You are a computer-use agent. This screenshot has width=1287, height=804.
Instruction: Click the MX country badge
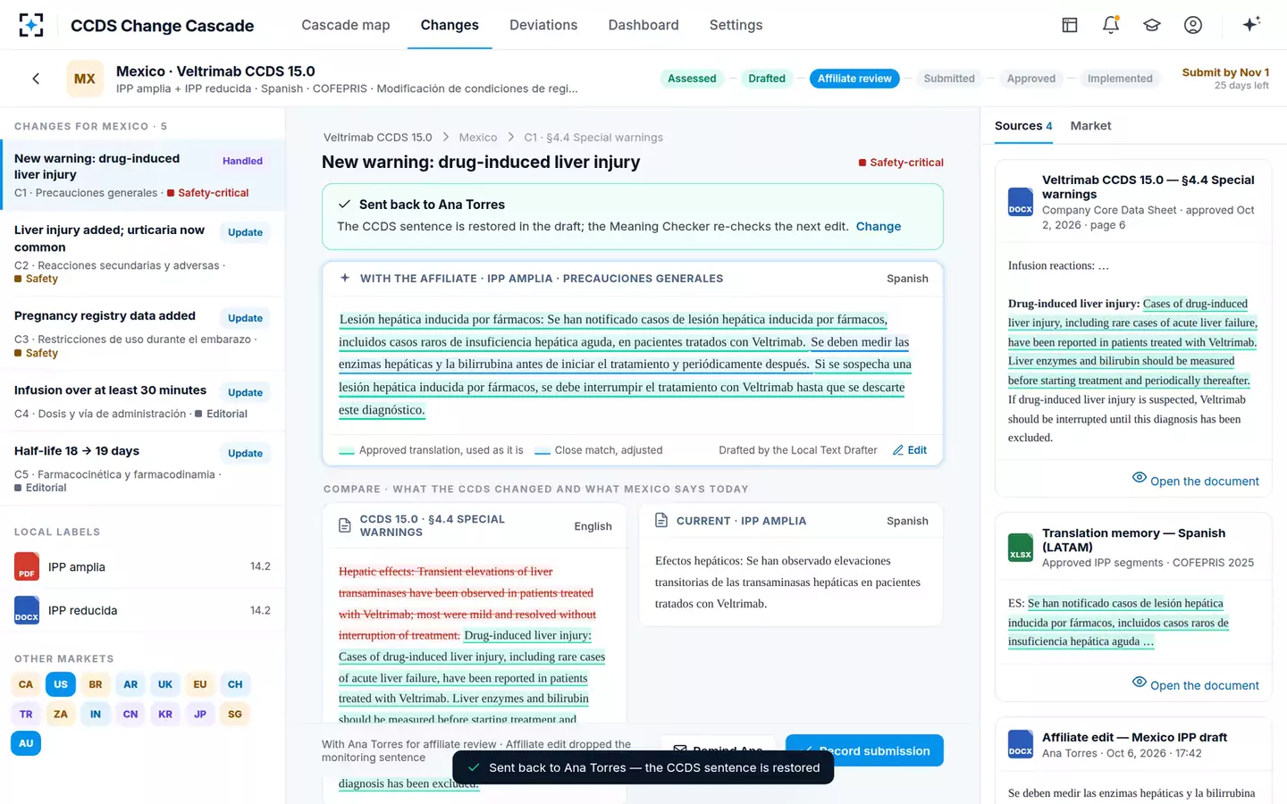[85, 79]
